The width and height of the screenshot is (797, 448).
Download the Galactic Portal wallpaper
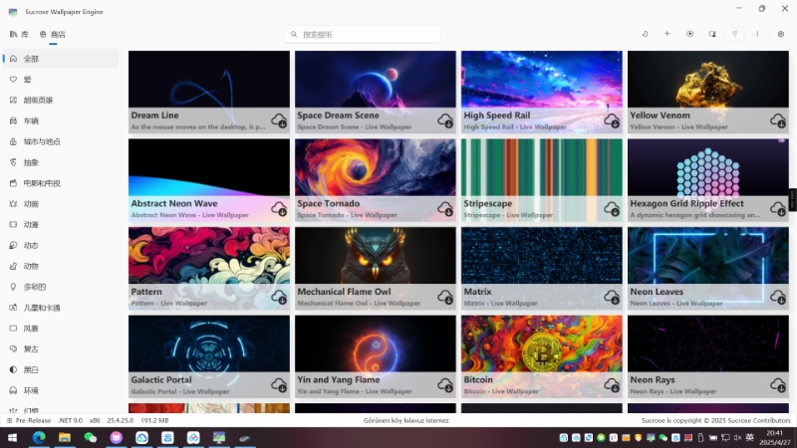click(279, 385)
